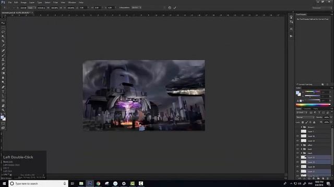Open the File menu

[x=10, y=2]
